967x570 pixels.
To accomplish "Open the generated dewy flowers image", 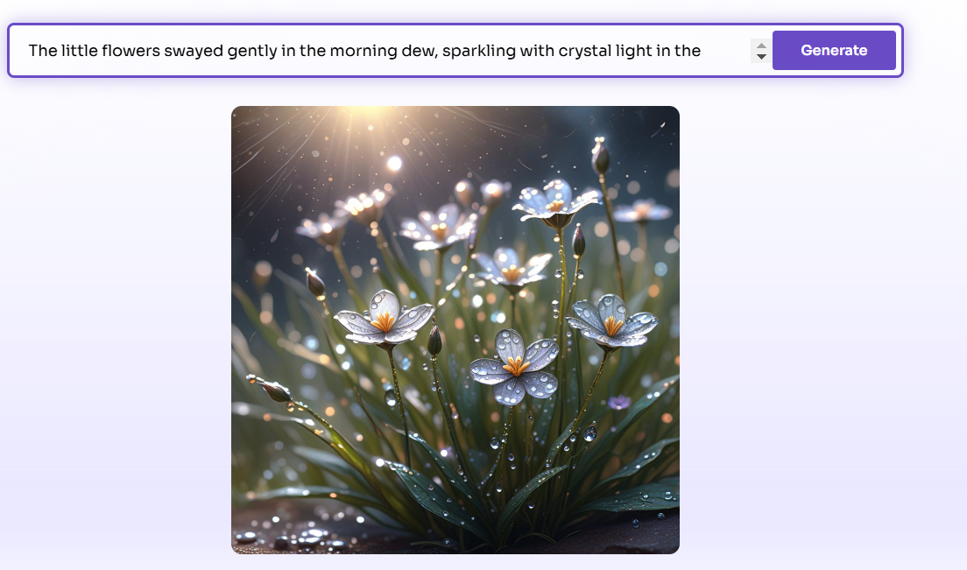I will 455,330.
